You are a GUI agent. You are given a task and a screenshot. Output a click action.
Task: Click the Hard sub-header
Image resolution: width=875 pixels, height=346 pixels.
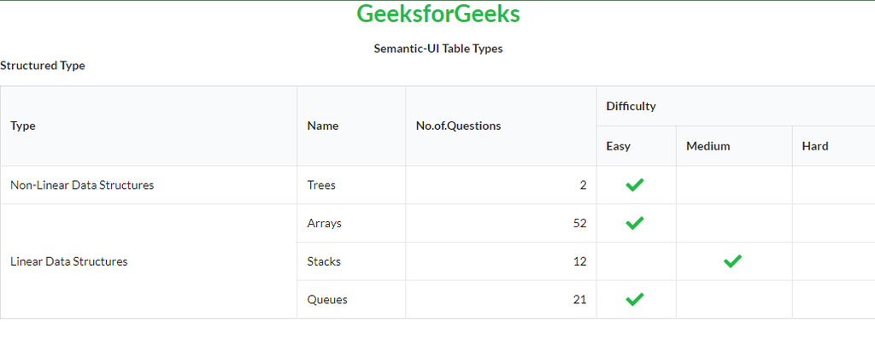click(x=814, y=146)
